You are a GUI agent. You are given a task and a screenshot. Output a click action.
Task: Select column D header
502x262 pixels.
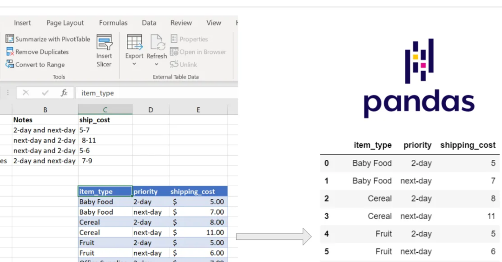[151, 110]
